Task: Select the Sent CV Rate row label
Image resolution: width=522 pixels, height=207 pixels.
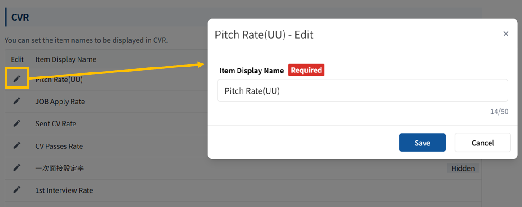Action: pyautogui.click(x=55, y=124)
